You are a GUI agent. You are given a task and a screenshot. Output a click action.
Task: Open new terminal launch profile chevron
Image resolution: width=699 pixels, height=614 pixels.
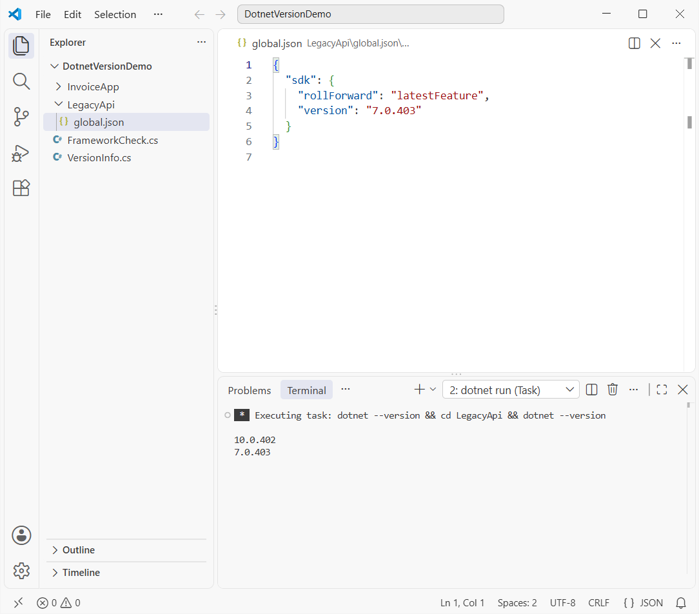(433, 390)
